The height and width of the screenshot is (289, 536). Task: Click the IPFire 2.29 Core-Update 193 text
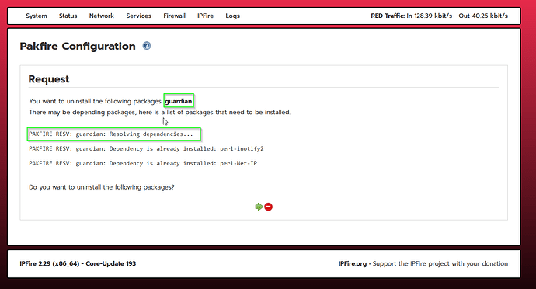coord(78,263)
